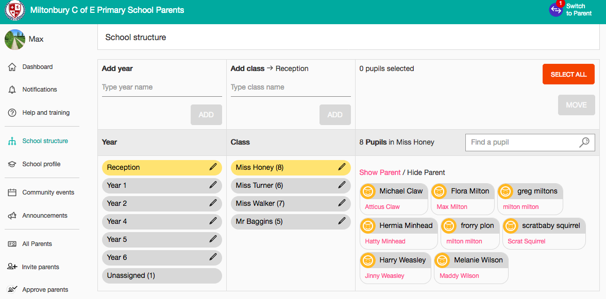Edit Miss Turner class with pencil icon

342,185
